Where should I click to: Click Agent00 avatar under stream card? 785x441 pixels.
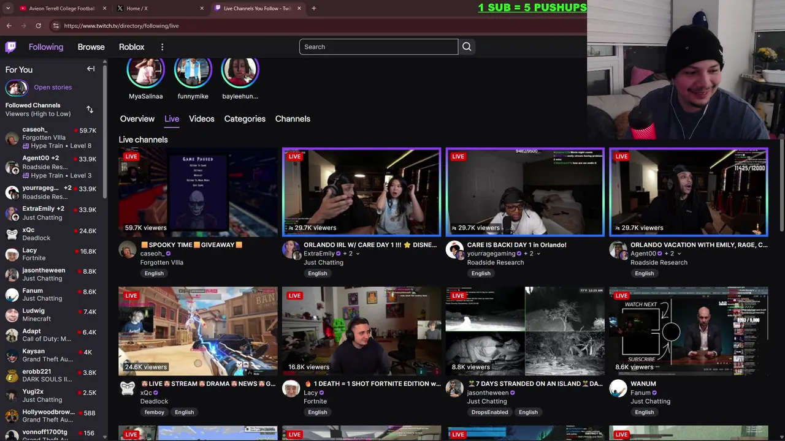click(618, 251)
